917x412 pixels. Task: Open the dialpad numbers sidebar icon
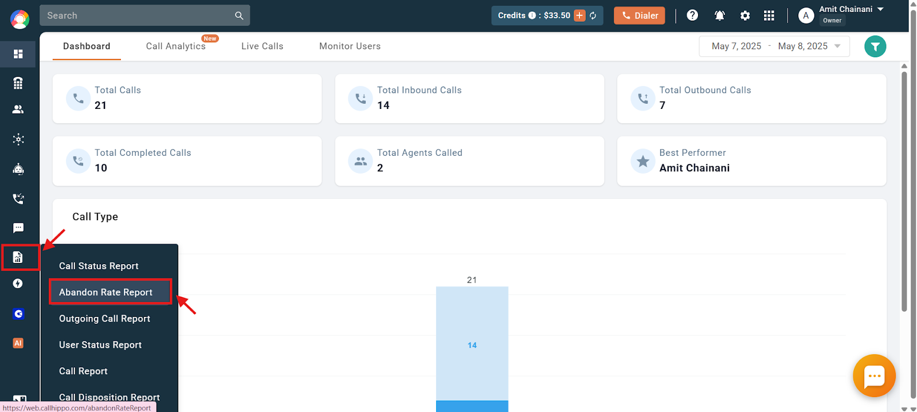click(x=18, y=83)
